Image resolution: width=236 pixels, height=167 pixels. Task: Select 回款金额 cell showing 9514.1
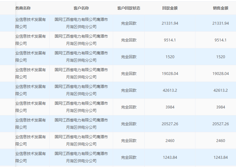pos(170,40)
